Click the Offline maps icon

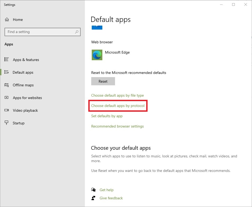click(6, 85)
